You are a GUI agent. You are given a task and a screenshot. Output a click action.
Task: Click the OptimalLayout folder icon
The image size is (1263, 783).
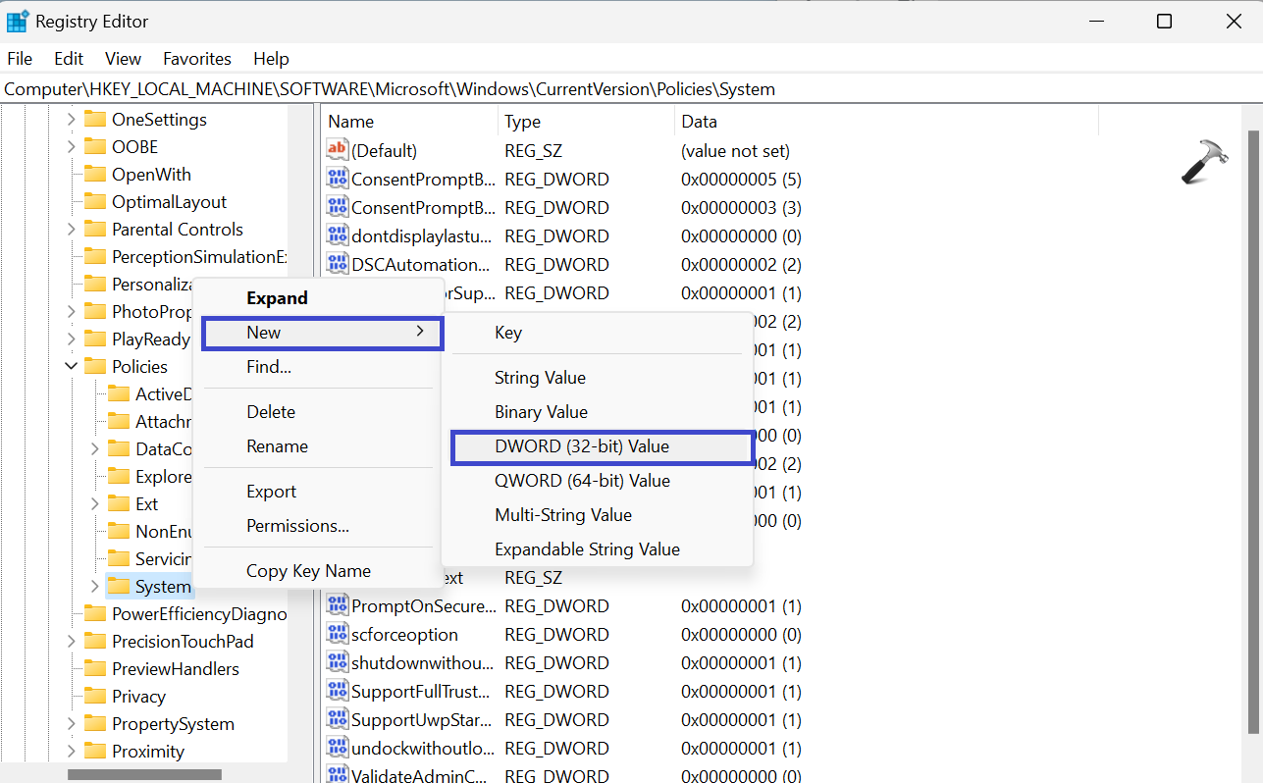point(95,202)
